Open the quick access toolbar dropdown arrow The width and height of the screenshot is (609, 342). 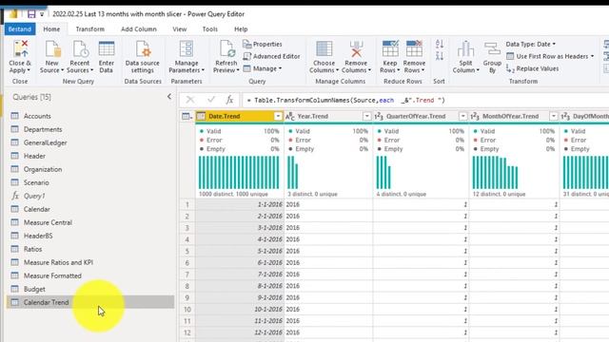click(42, 14)
